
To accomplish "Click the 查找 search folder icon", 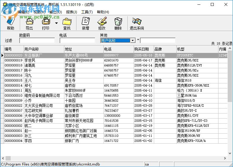I will (67, 23).
